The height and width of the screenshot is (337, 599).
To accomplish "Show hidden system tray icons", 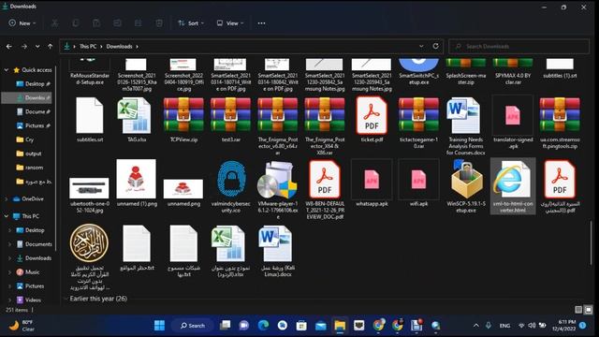I will 476,326.
